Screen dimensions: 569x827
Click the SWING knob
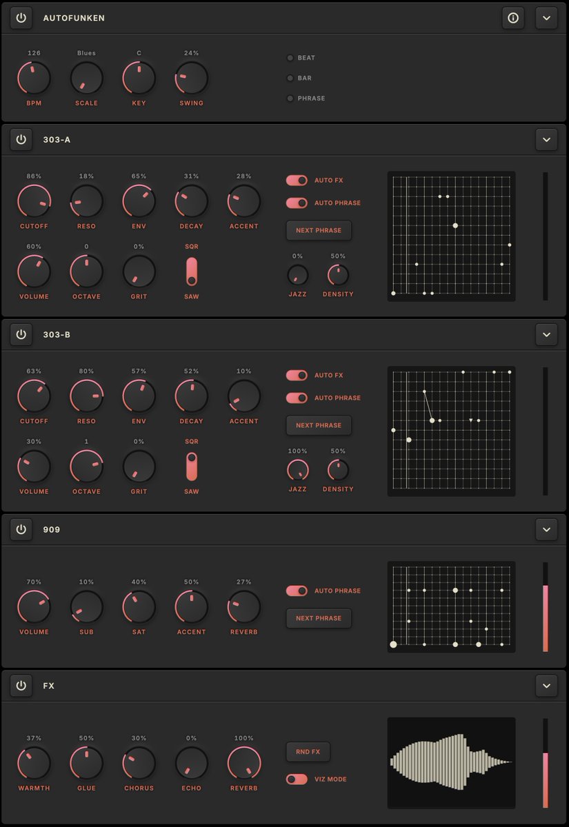[x=191, y=78]
